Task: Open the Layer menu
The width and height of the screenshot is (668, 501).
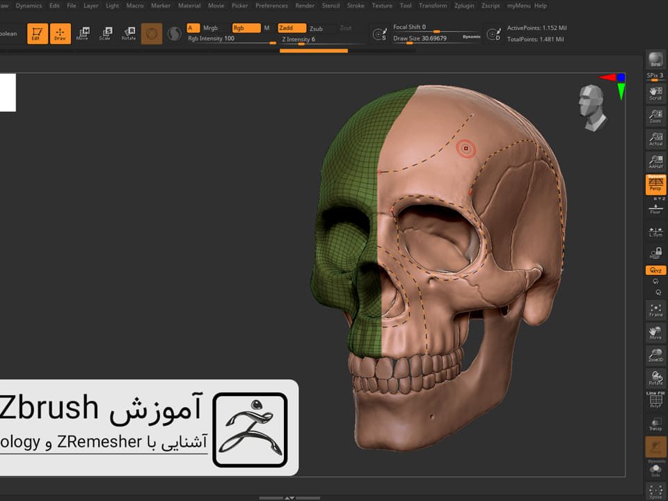Action: click(90, 6)
